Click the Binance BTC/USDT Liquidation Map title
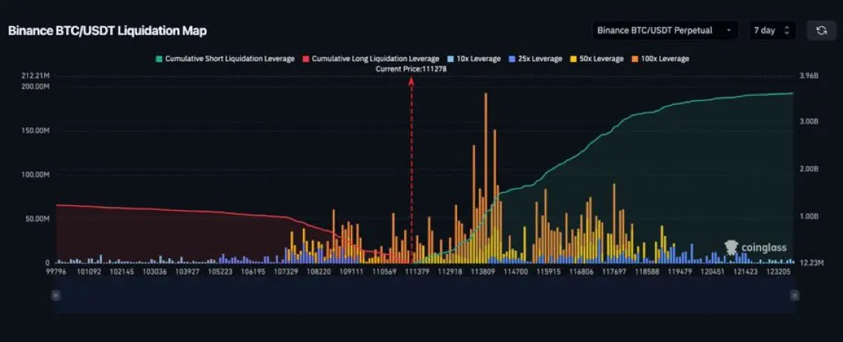Image resolution: width=843 pixels, height=342 pixels. click(x=107, y=31)
